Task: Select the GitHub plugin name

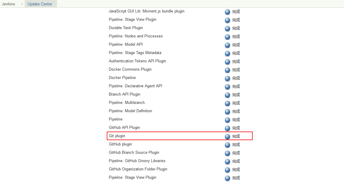Action: click(120, 144)
